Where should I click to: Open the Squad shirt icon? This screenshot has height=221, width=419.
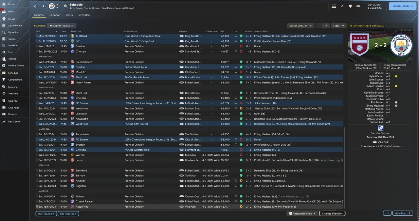[x=4, y=19]
